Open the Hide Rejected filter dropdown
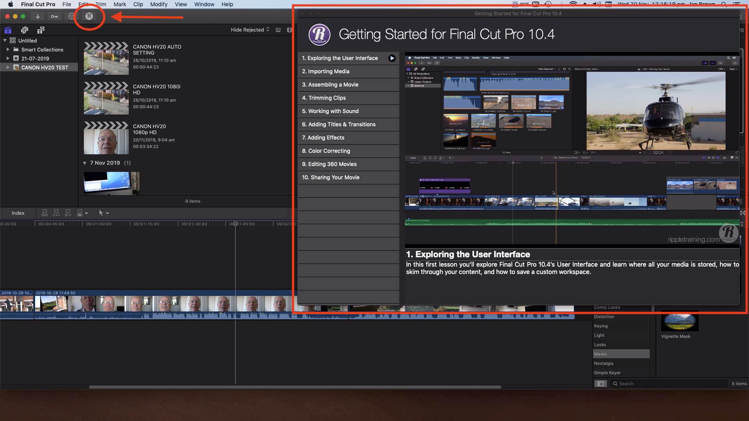The height and width of the screenshot is (421, 749). click(250, 30)
